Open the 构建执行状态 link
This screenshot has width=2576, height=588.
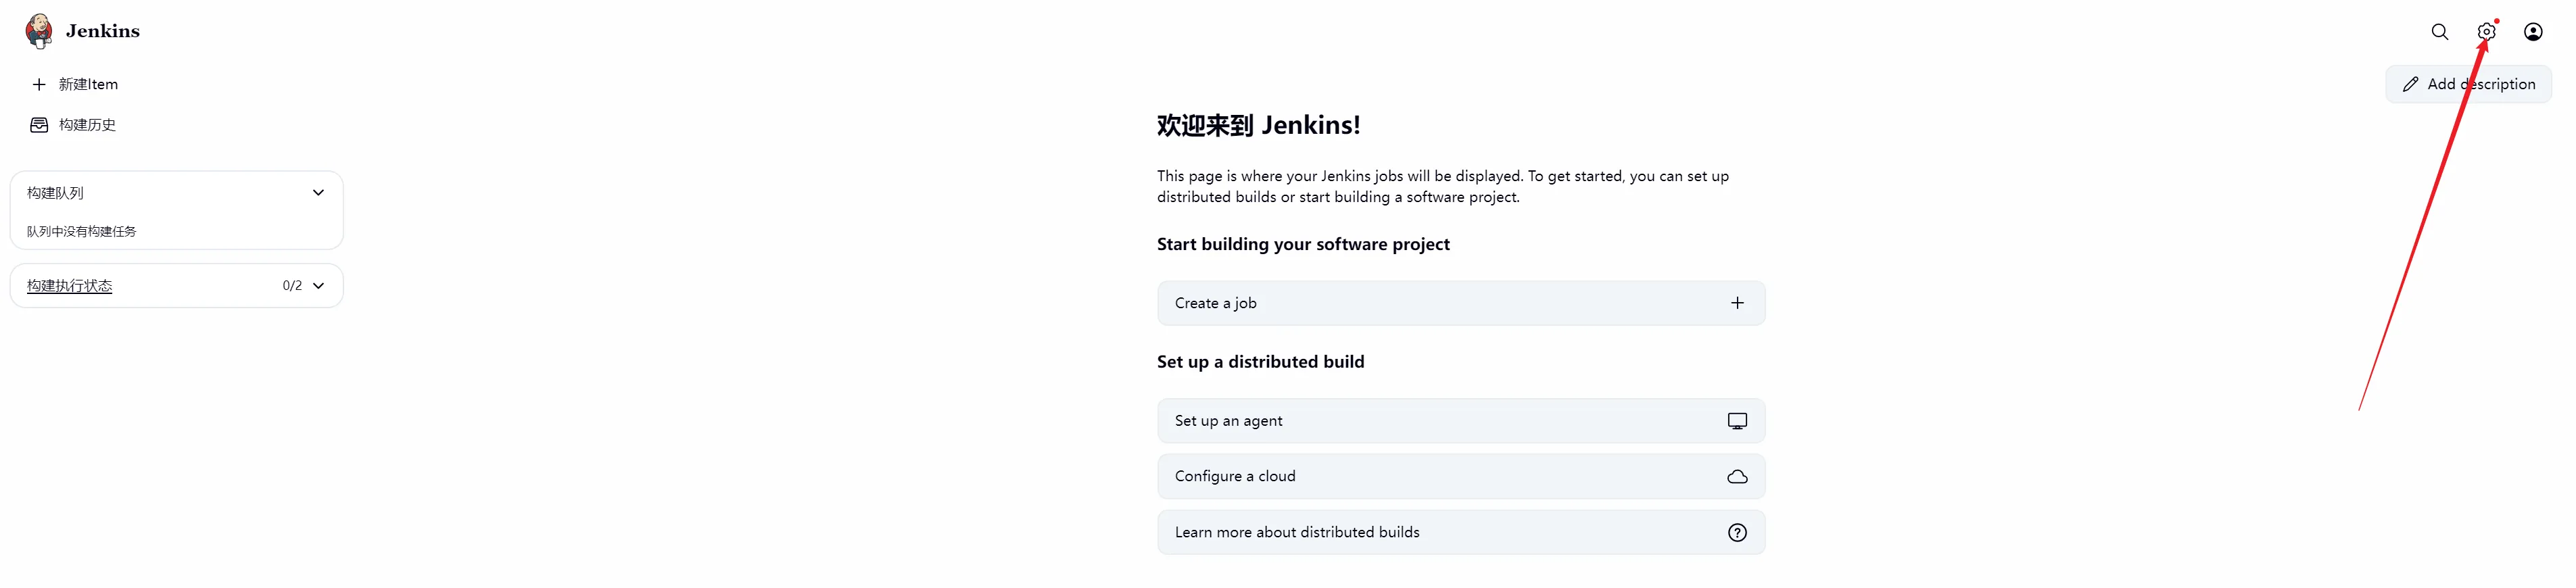pos(69,285)
